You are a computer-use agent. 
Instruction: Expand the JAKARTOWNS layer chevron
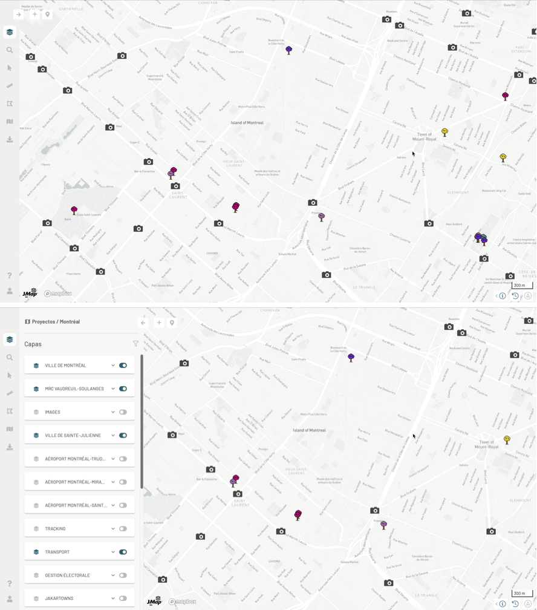coord(112,599)
